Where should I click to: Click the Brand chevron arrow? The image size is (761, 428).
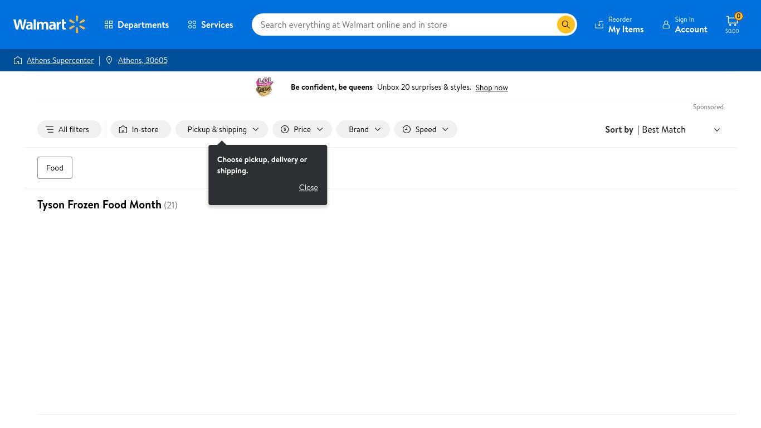(378, 129)
